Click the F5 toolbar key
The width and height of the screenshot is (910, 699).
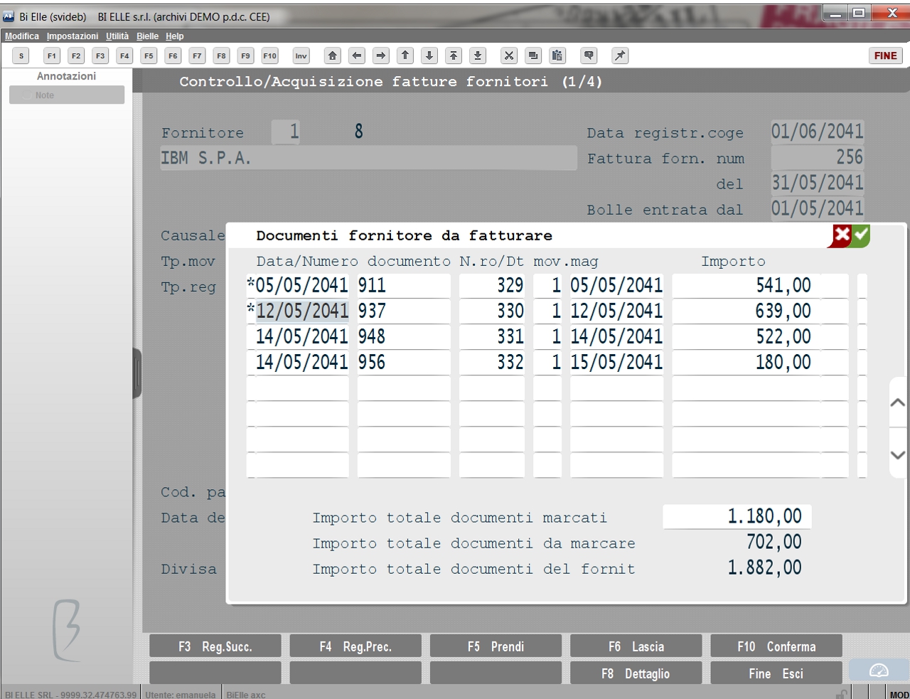pos(149,55)
